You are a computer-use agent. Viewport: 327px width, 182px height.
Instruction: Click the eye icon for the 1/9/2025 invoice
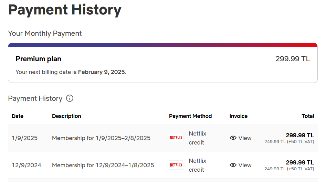coord(233,138)
